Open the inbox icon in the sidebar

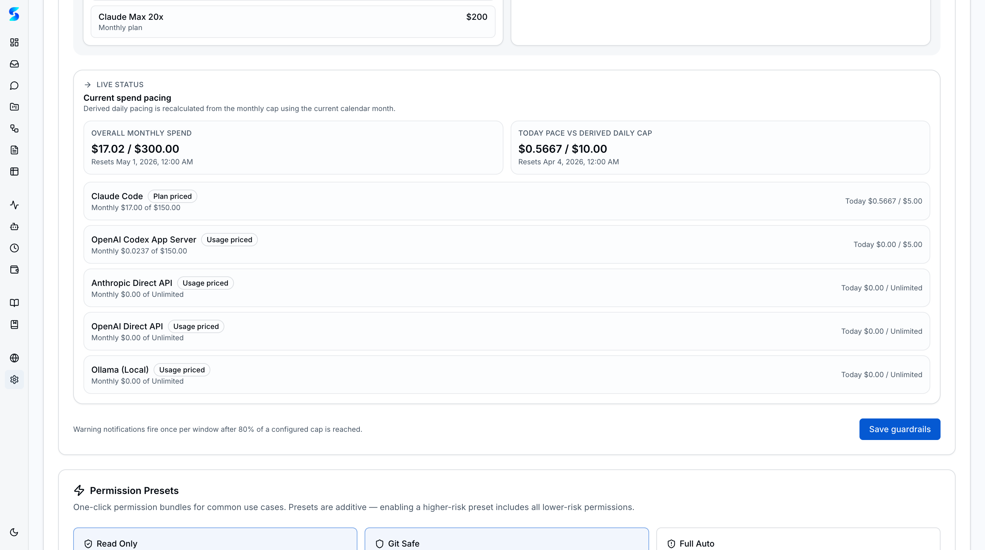14,64
